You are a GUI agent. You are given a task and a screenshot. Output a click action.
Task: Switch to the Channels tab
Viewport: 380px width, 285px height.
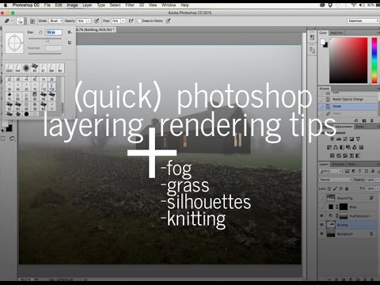(x=338, y=164)
